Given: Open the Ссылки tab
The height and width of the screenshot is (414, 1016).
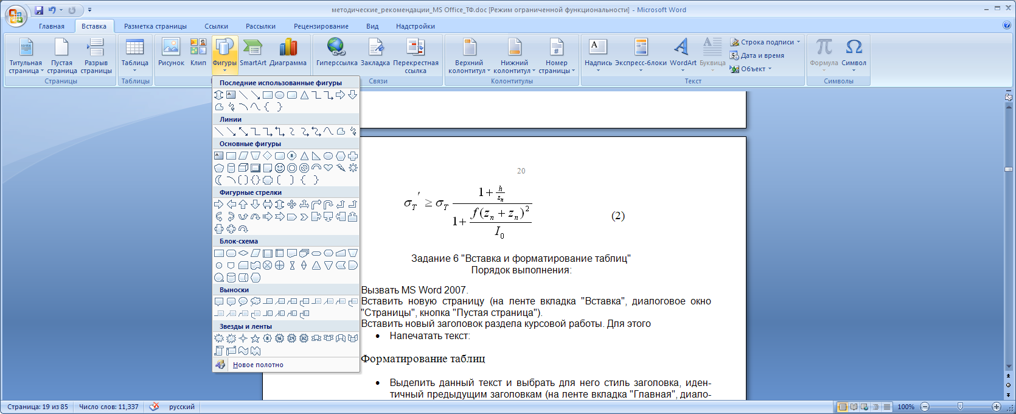Looking at the screenshot, I should click(x=216, y=26).
